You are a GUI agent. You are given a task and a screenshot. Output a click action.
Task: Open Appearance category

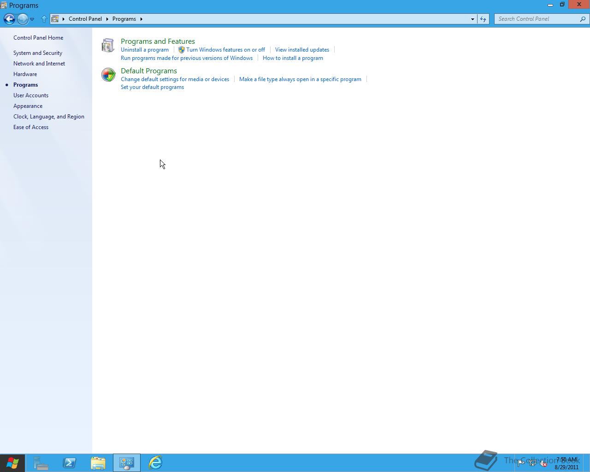pyautogui.click(x=28, y=106)
